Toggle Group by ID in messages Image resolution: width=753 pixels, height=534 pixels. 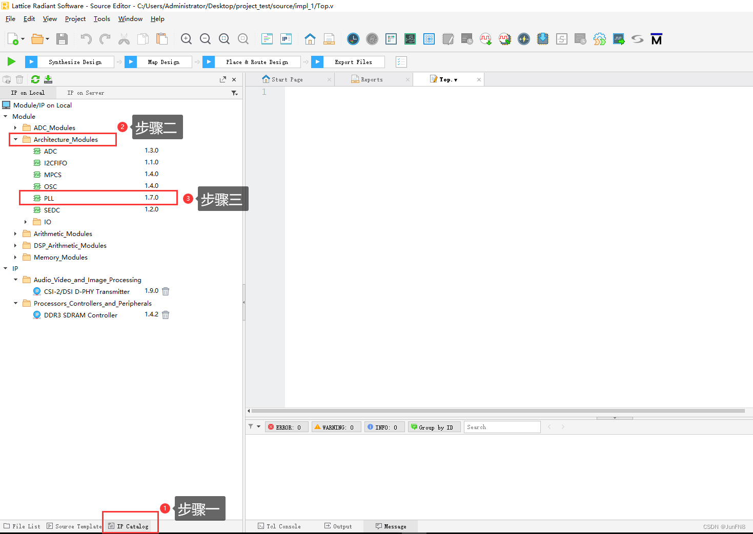(x=434, y=427)
